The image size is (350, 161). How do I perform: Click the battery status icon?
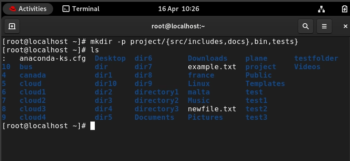tap(344, 9)
